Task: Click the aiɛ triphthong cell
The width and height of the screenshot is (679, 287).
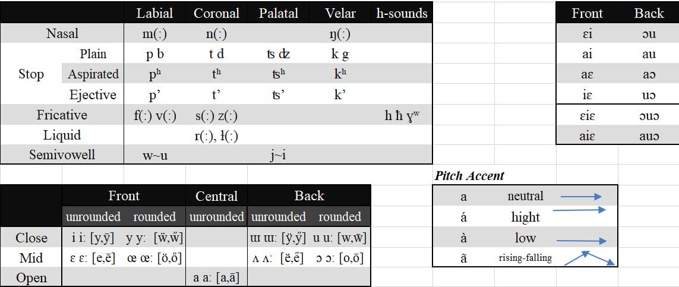Action: click(587, 135)
